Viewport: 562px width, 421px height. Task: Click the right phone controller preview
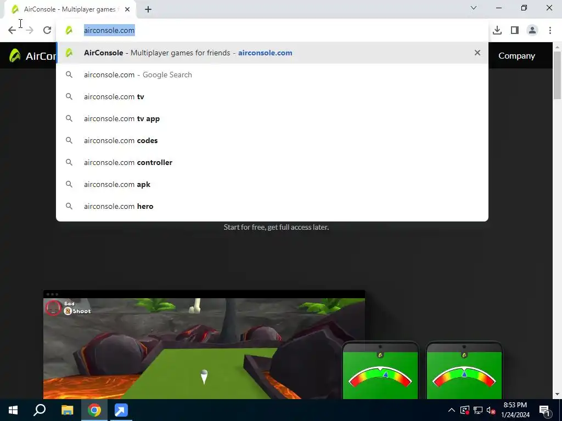(464, 371)
